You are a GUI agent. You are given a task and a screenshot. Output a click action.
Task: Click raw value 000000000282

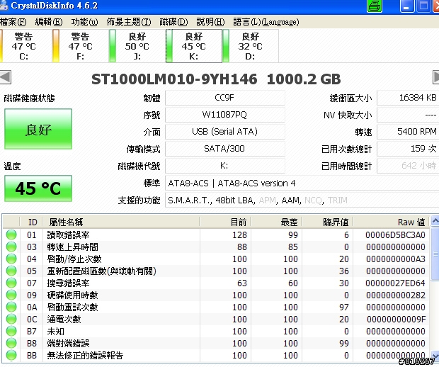tap(396, 295)
